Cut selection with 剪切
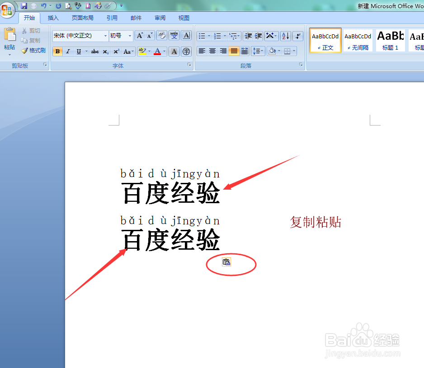The height and width of the screenshot is (368, 424). (31, 31)
